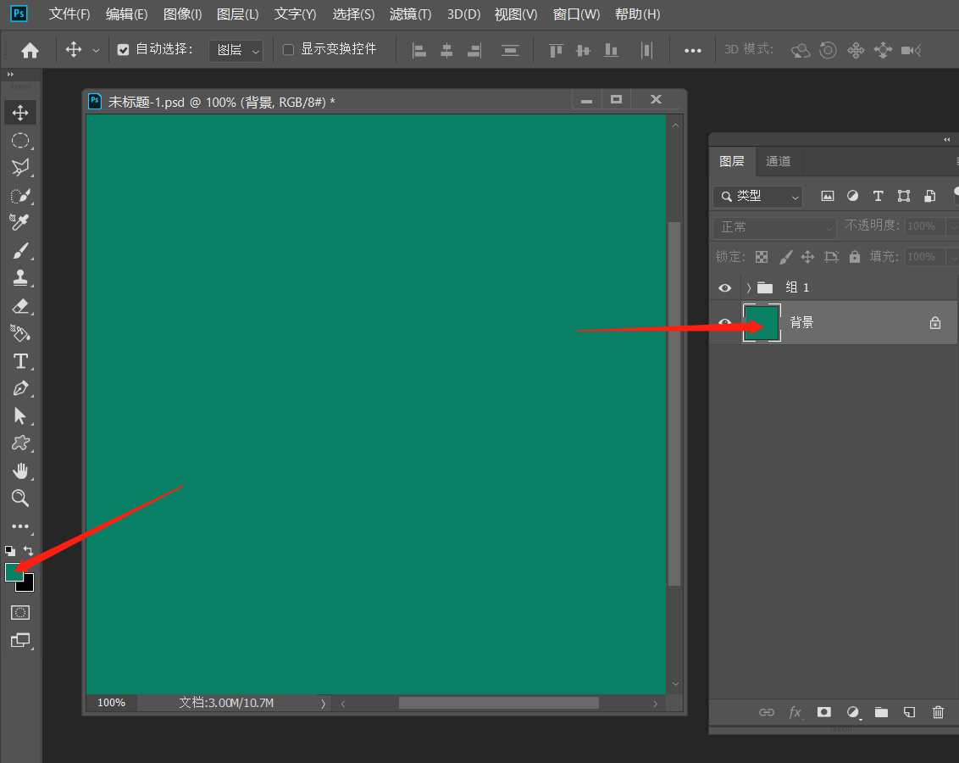
Task: Align horizontal centers in options bar
Action: 446,50
